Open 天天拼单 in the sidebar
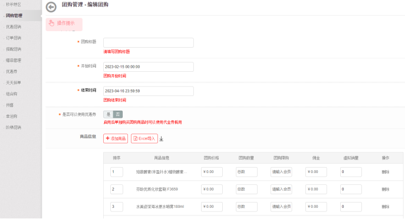 (14, 82)
